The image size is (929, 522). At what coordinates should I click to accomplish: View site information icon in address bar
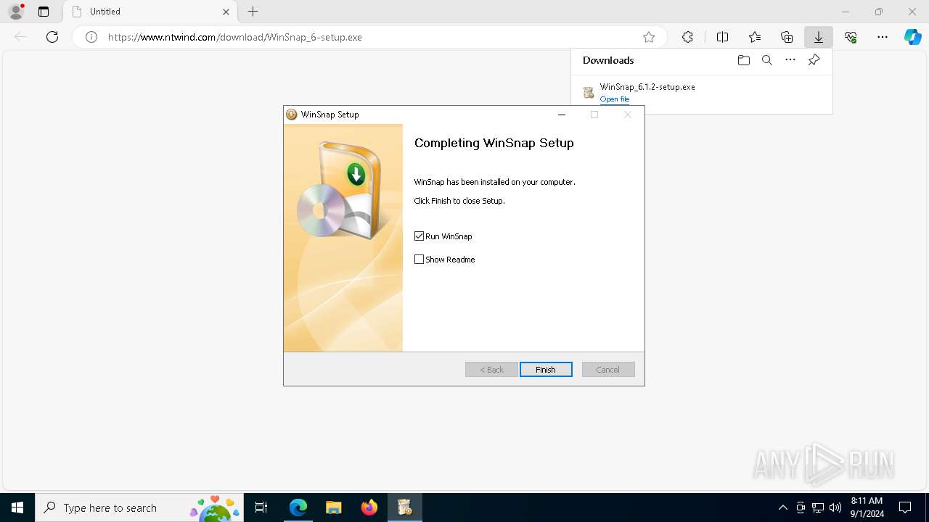point(91,37)
